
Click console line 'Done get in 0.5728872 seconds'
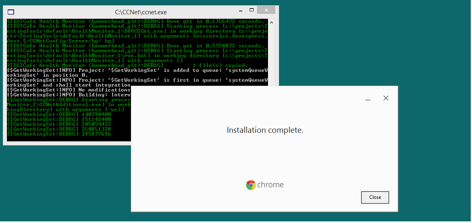135,46
